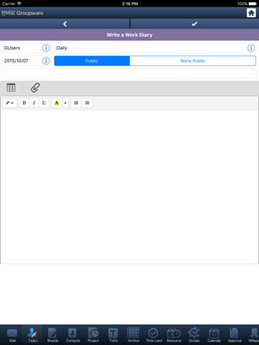Screen dimensions: 259x345
Task: Confirm with the checkmark button
Action: point(194,24)
